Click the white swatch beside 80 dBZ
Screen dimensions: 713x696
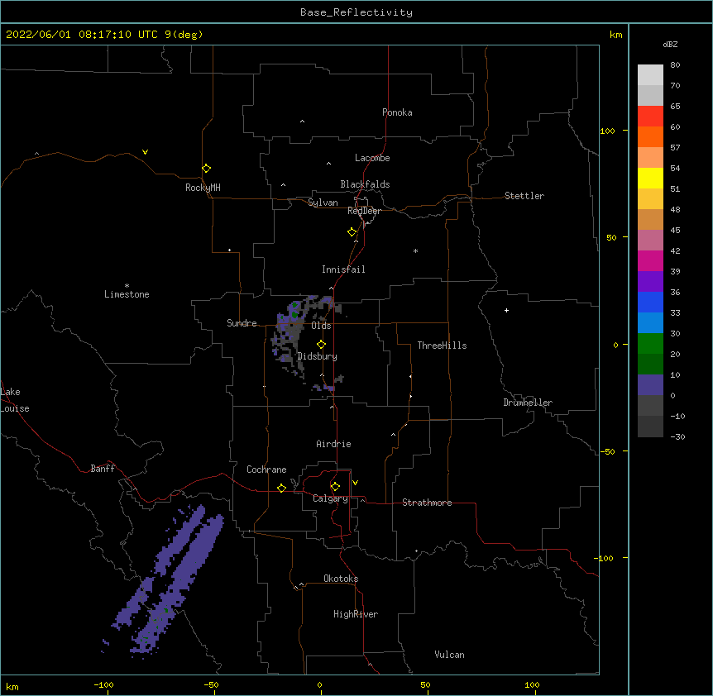click(x=650, y=75)
